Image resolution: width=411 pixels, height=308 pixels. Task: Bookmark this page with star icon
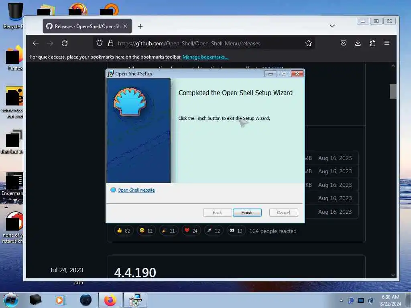(x=309, y=43)
